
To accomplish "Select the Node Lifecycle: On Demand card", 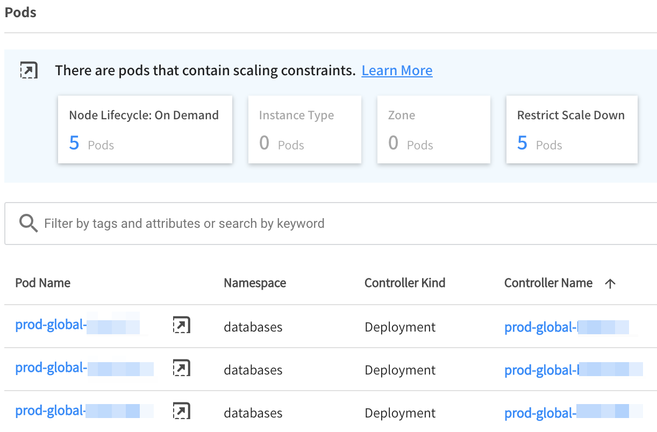I will coord(145,129).
